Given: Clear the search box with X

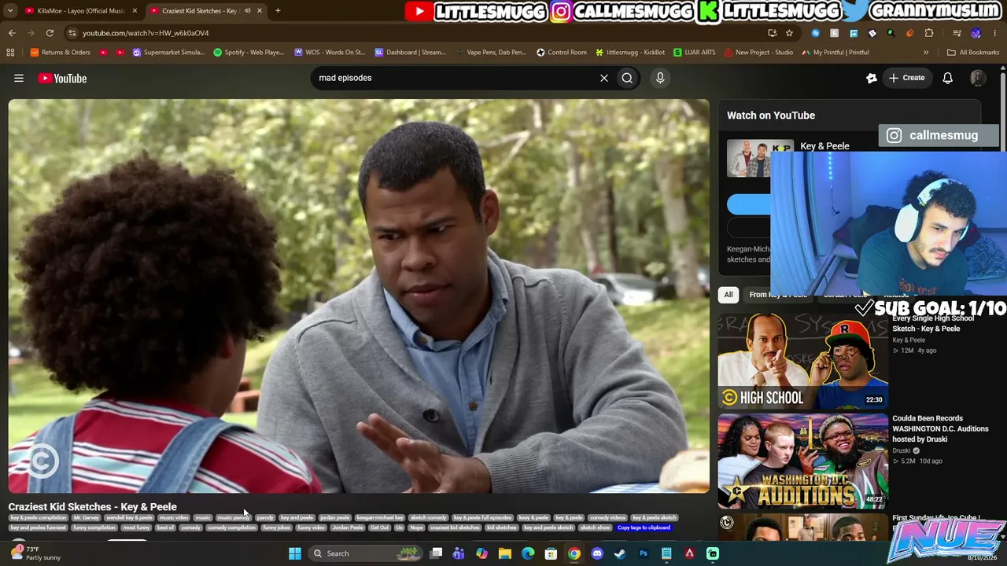Looking at the screenshot, I should (x=604, y=78).
